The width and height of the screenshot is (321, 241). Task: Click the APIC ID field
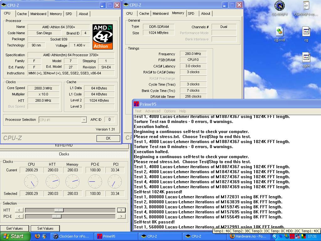coord(109,120)
